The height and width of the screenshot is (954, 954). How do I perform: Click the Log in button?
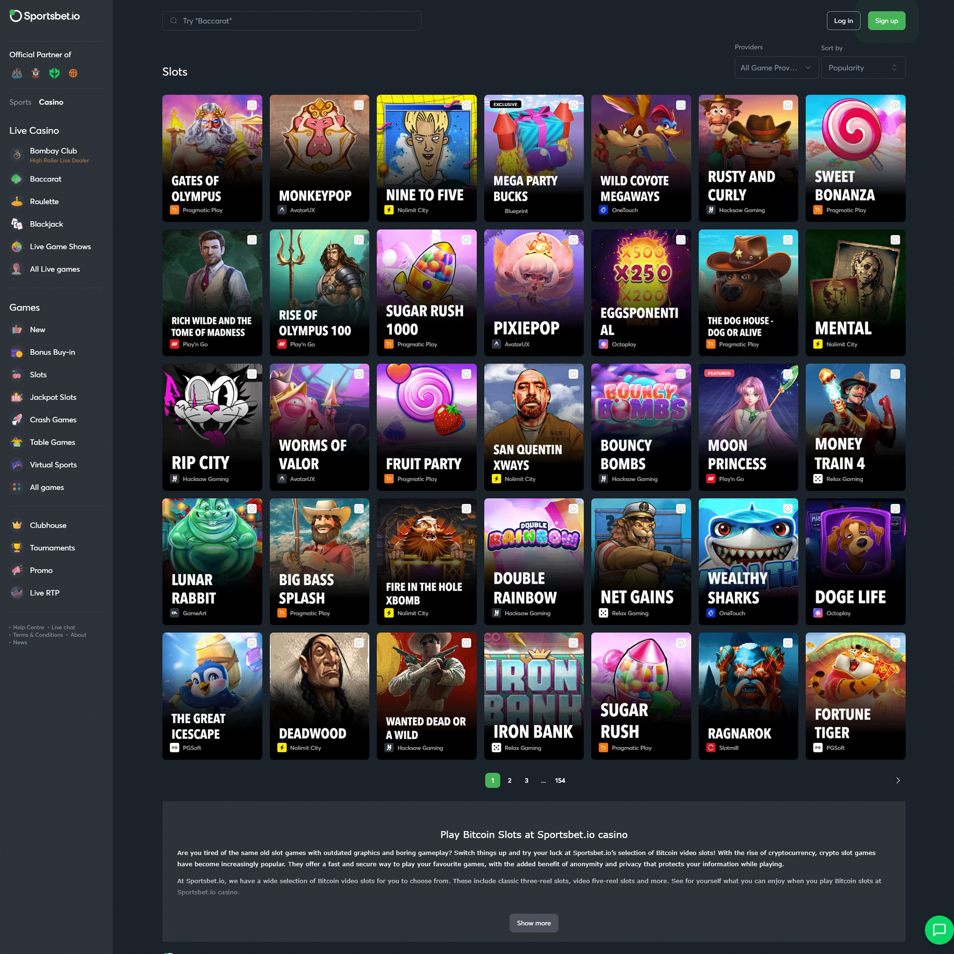coord(843,21)
